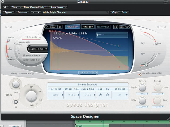The image size is (170, 127).
Task: Toggle Reverse IR button
Action: click(124, 27)
